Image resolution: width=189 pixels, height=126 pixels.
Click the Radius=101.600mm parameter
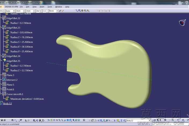click(21, 33)
